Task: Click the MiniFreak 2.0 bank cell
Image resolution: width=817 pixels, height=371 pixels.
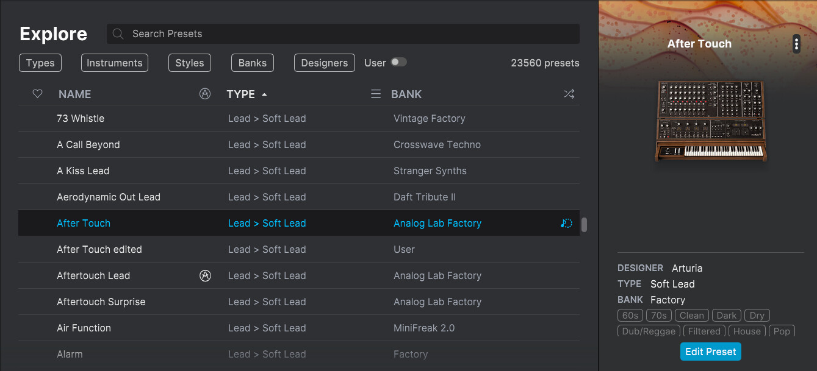Action: click(424, 328)
